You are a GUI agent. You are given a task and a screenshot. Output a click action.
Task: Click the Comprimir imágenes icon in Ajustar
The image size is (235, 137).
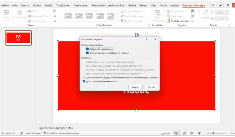pos(55,11)
